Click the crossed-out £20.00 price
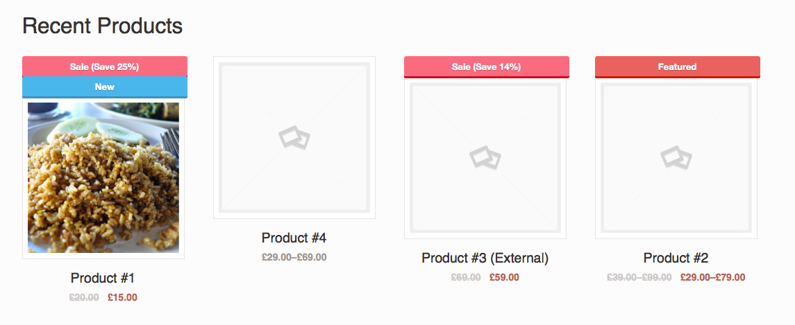Image resolution: width=795 pixels, height=325 pixels. (84, 297)
